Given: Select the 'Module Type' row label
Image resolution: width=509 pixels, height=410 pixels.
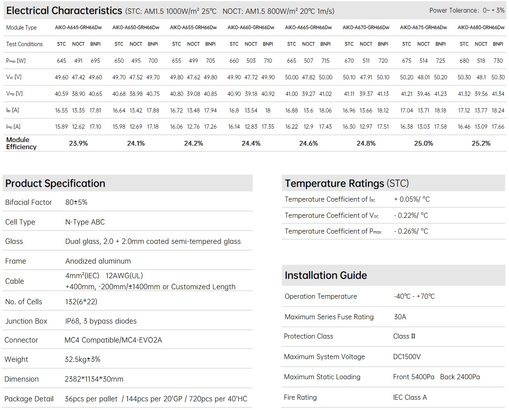Looking at the screenshot, I should [x=21, y=28].
